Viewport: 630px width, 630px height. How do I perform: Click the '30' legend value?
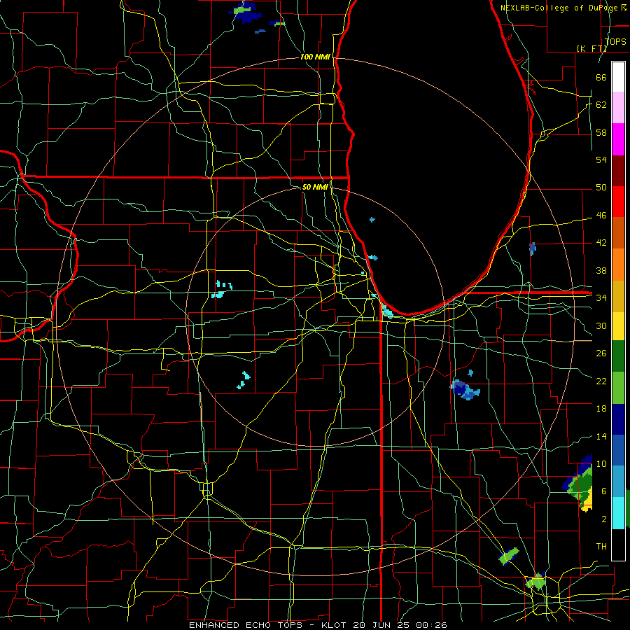coord(601,325)
